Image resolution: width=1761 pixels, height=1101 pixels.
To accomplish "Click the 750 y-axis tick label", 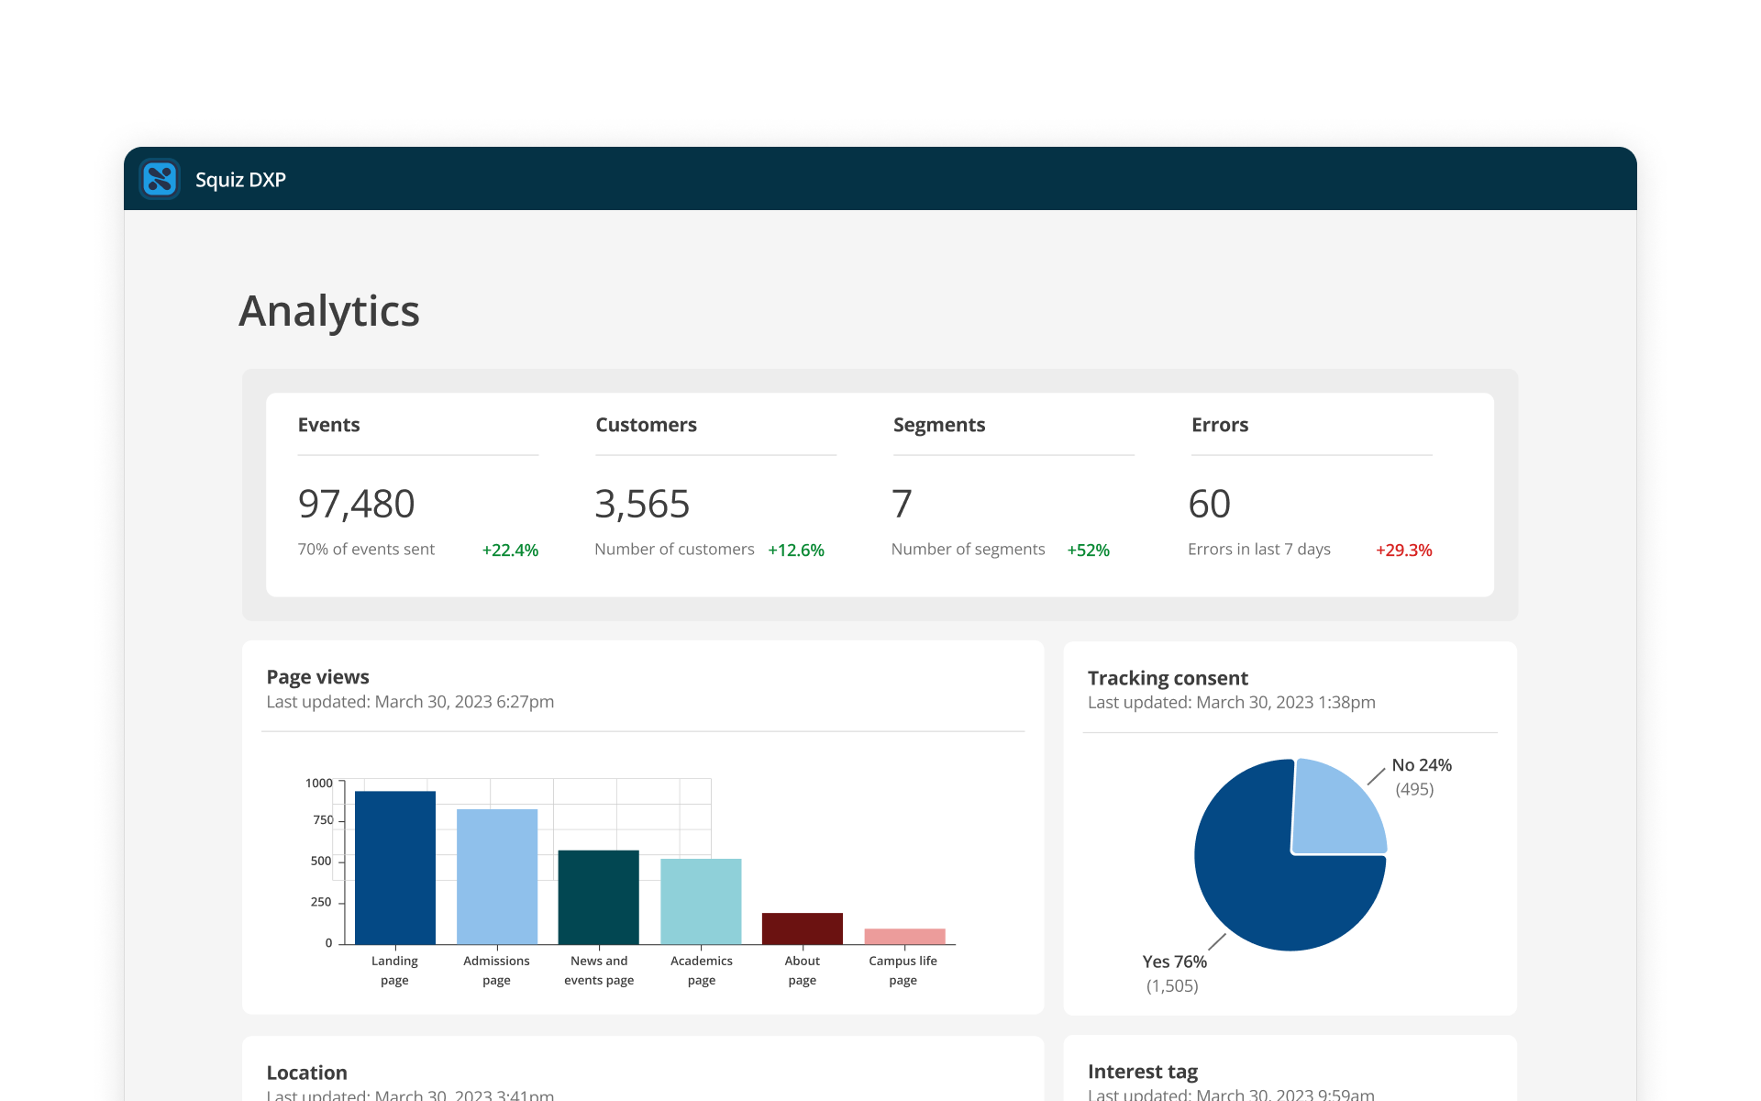I will tap(323, 819).
